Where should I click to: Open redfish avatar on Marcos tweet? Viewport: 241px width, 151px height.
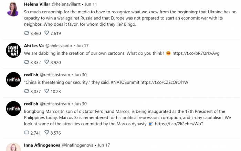coord(13,109)
